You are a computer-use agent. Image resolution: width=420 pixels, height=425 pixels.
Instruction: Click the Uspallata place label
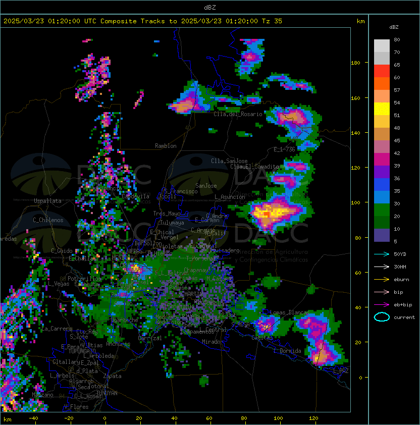point(48,201)
